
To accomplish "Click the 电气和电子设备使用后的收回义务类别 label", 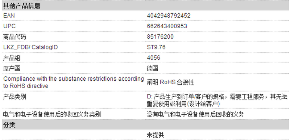I will pos(52,114).
